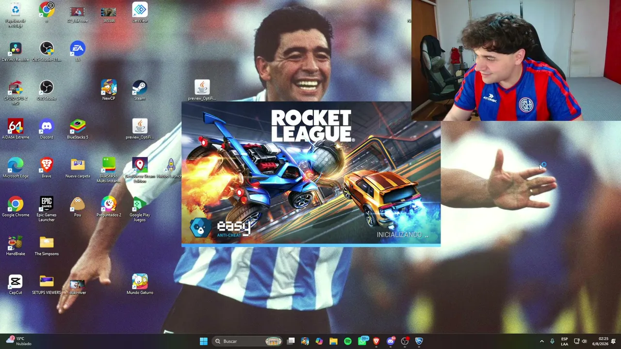The image size is (621, 349).
Task: Select the NewCP desktop shortcut
Action: click(x=109, y=91)
